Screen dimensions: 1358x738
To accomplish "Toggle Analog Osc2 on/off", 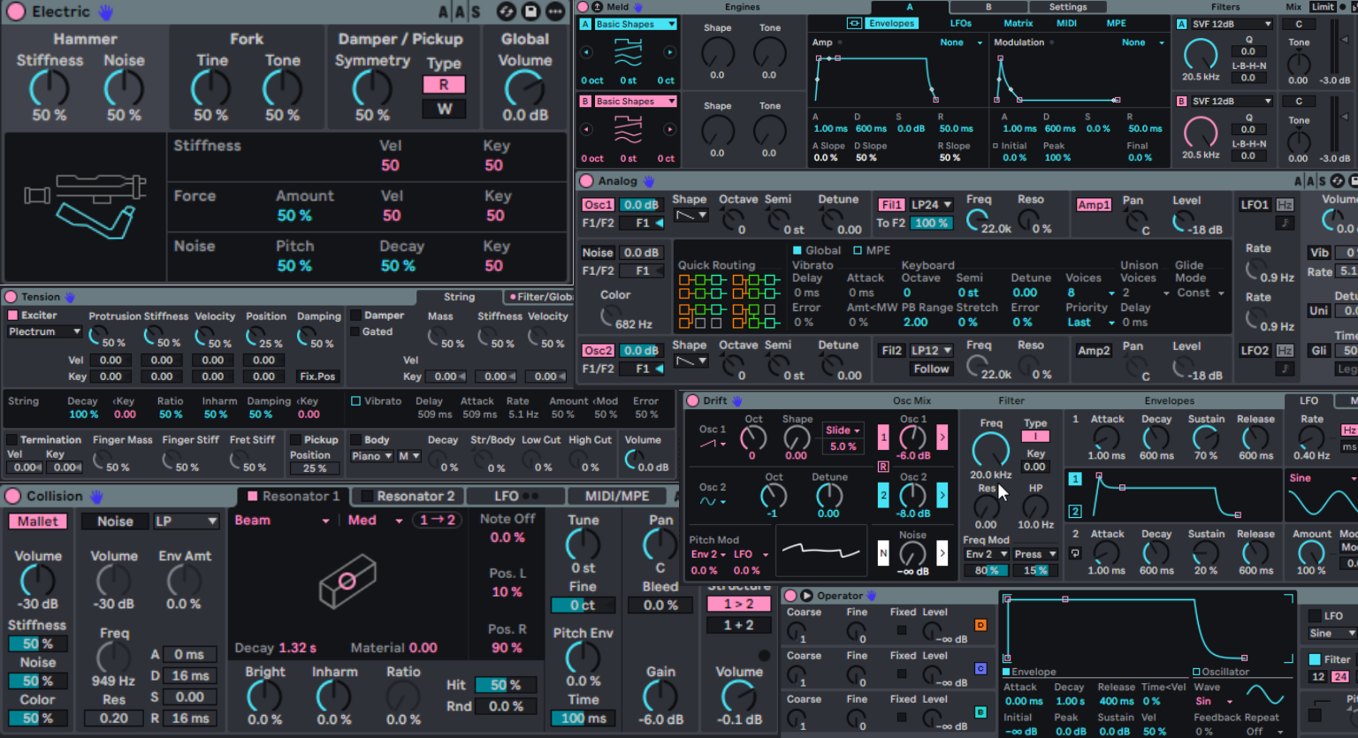I will pyautogui.click(x=598, y=351).
